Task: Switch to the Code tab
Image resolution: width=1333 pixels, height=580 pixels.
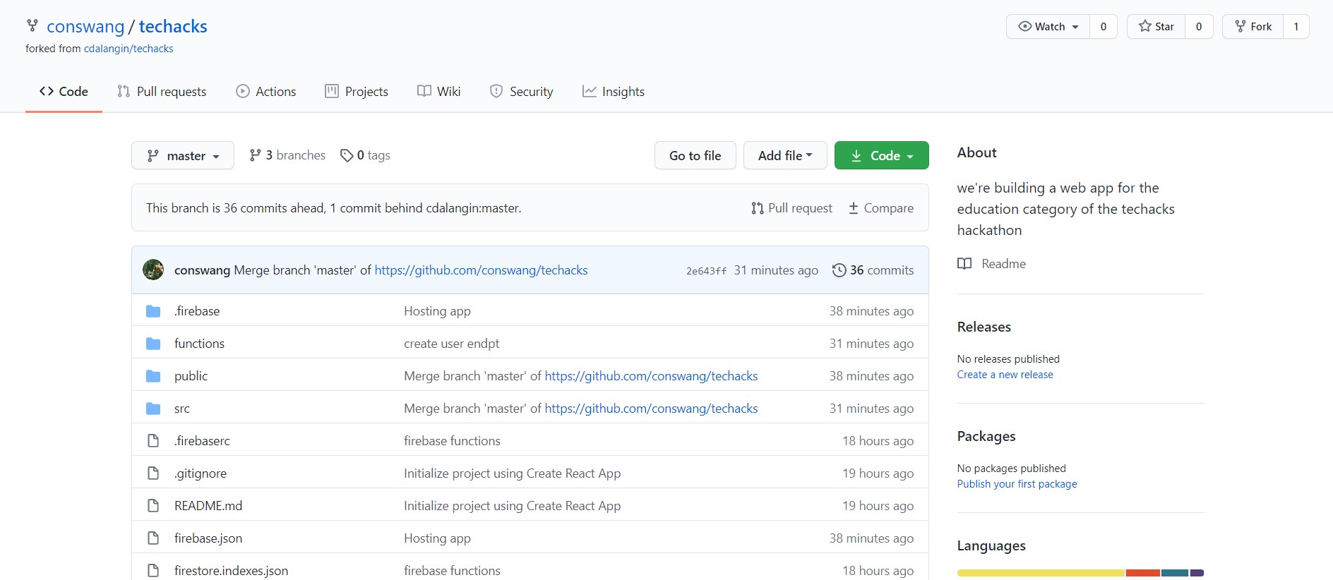Action: point(64,91)
